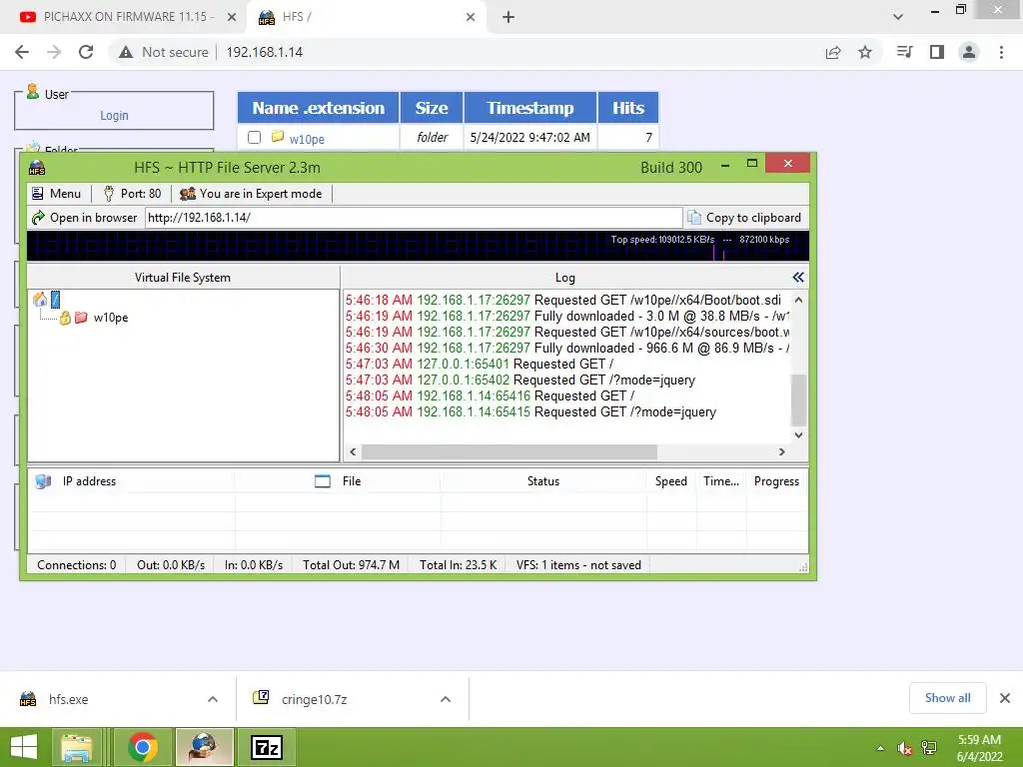Click the Log scroll down arrow
The width and height of the screenshot is (1023, 767).
(798, 435)
